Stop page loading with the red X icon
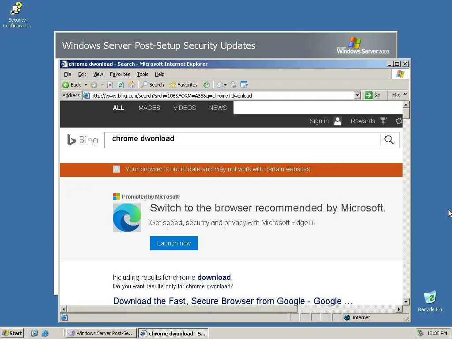Image resolution: width=452 pixels, height=339 pixels. [x=110, y=85]
